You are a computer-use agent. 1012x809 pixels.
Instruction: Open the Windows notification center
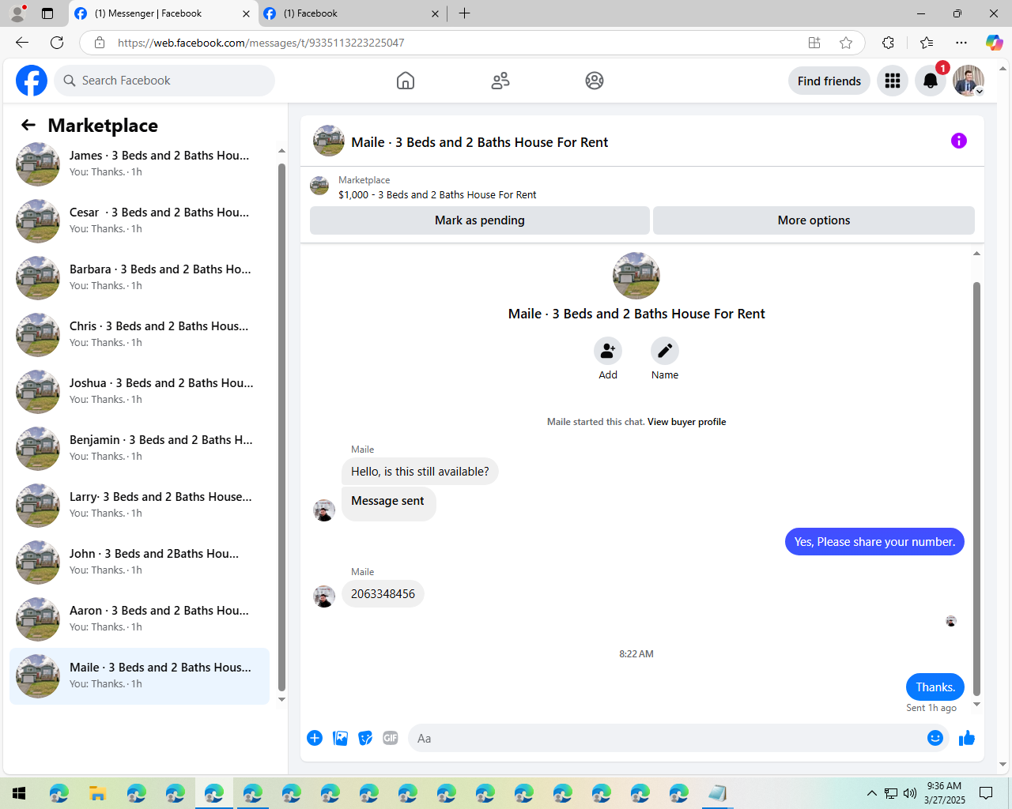click(986, 793)
